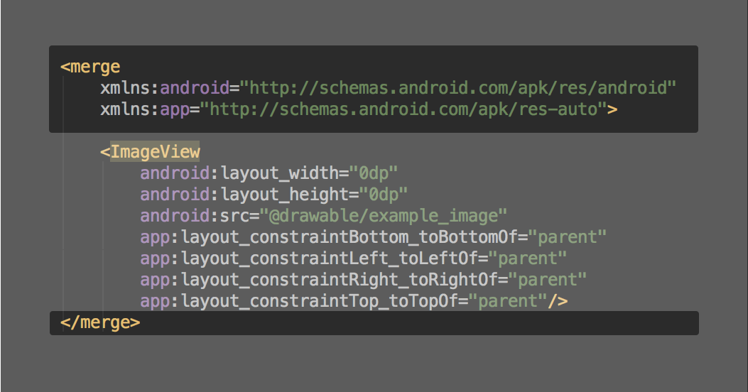The width and height of the screenshot is (748, 392).
Task: Click the "0dp" value of layout_height
Action: point(384,195)
